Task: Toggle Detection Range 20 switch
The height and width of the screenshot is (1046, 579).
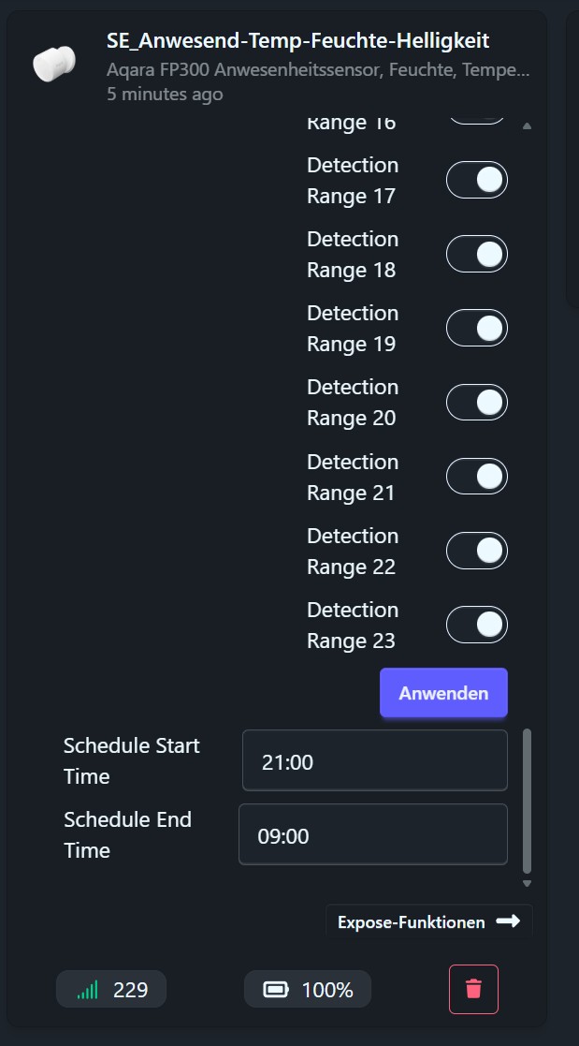Action: pos(477,403)
